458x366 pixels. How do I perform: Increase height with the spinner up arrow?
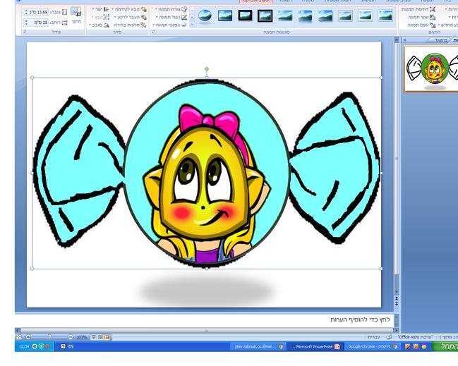pos(26,11)
